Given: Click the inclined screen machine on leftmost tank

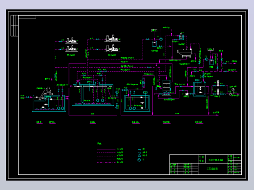Looking at the screenshot, I should coord(45,93).
